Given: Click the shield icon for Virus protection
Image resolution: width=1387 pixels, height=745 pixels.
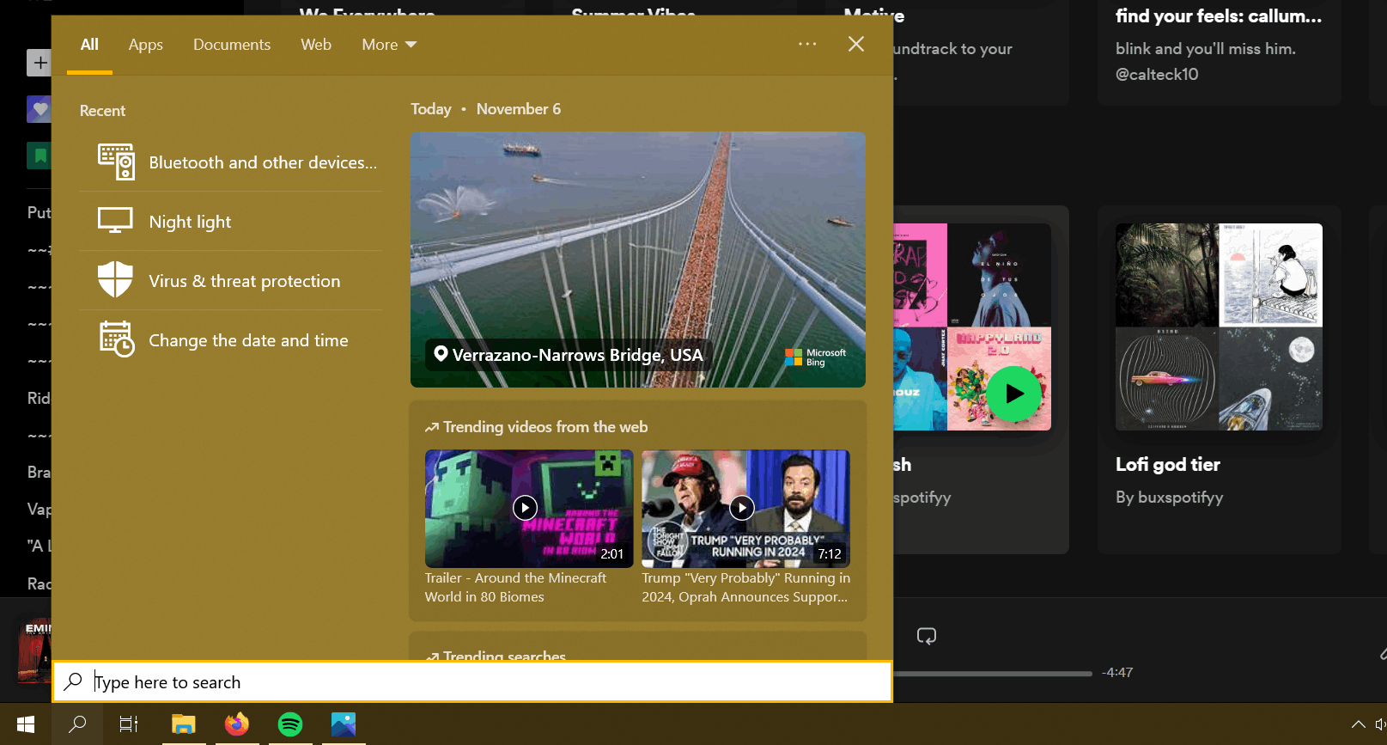Looking at the screenshot, I should point(115,280).
